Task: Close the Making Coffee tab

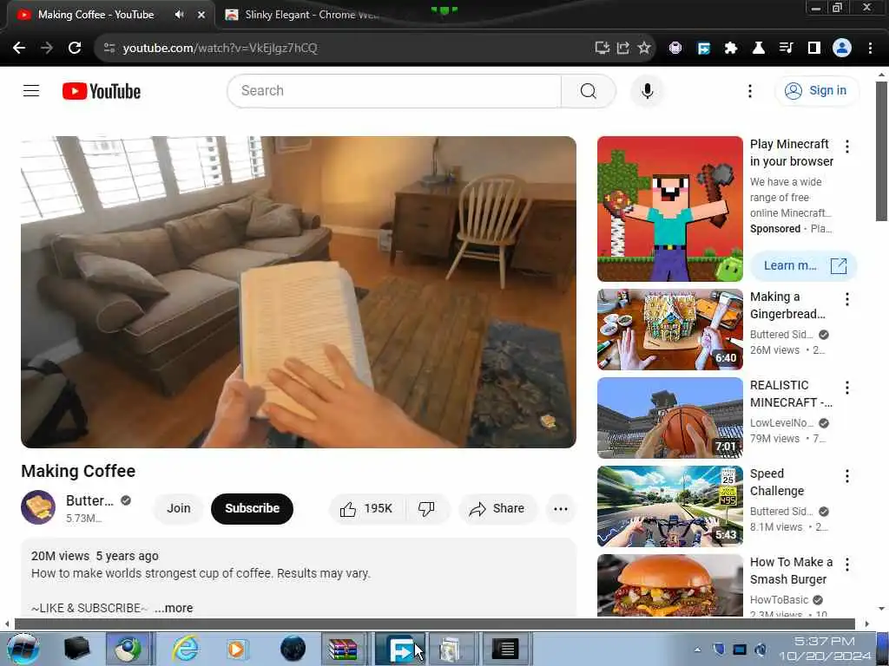Action: [x=201, y=15]
